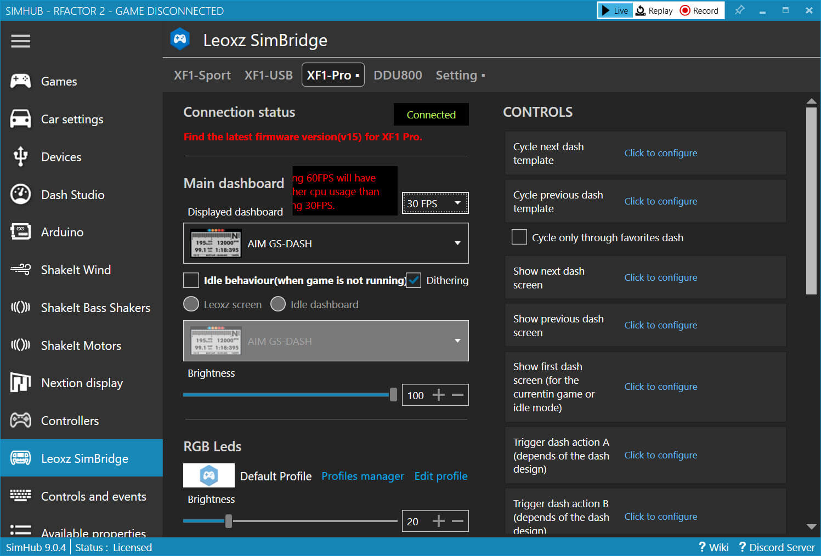Screen dimensions: 821x556
Task: Increase RGB Leds brightness with plus
Action: (x=438, y=521)
